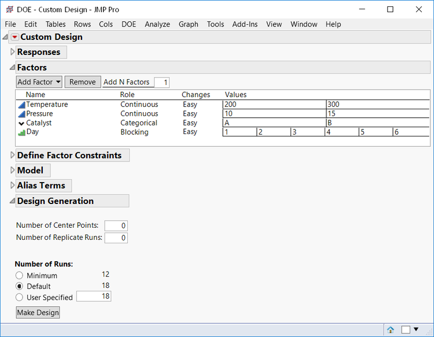This screenshot has width=434, height=337.
Task: Click the Number of Replicate Runs field
Action: (x=116, y=238)
